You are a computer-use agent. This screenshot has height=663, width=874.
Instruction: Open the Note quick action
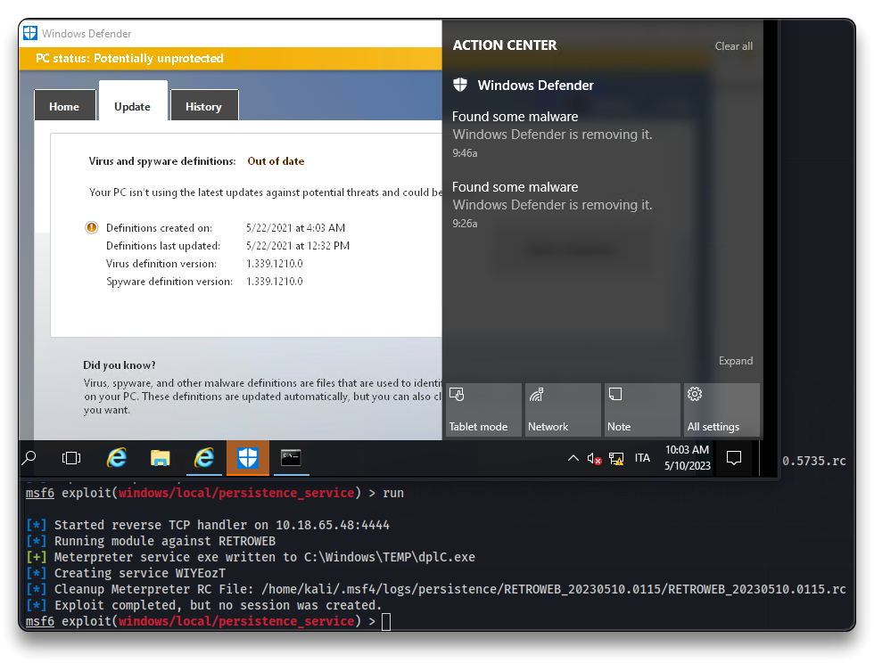[642, 410]
